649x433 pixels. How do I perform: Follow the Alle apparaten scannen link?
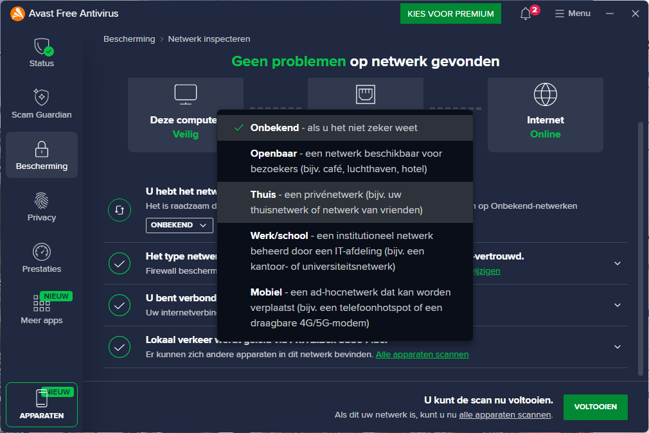pyautogui.click(x=422, y=355)
